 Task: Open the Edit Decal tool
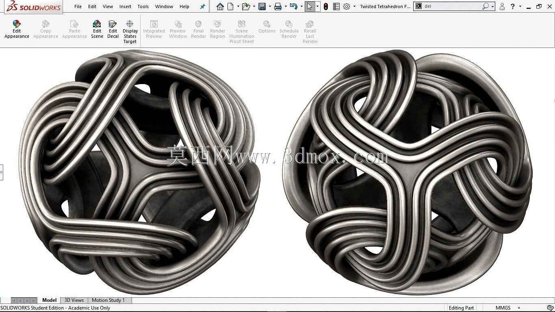pyautogui.click(x=113, y=29)
